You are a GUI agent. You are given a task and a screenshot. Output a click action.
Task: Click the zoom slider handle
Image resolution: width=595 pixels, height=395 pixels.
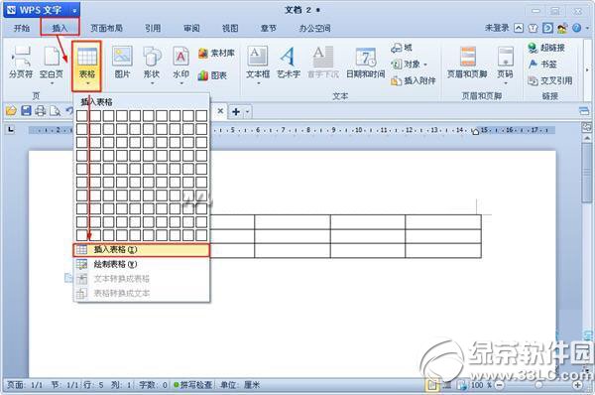tap(538, 385)
